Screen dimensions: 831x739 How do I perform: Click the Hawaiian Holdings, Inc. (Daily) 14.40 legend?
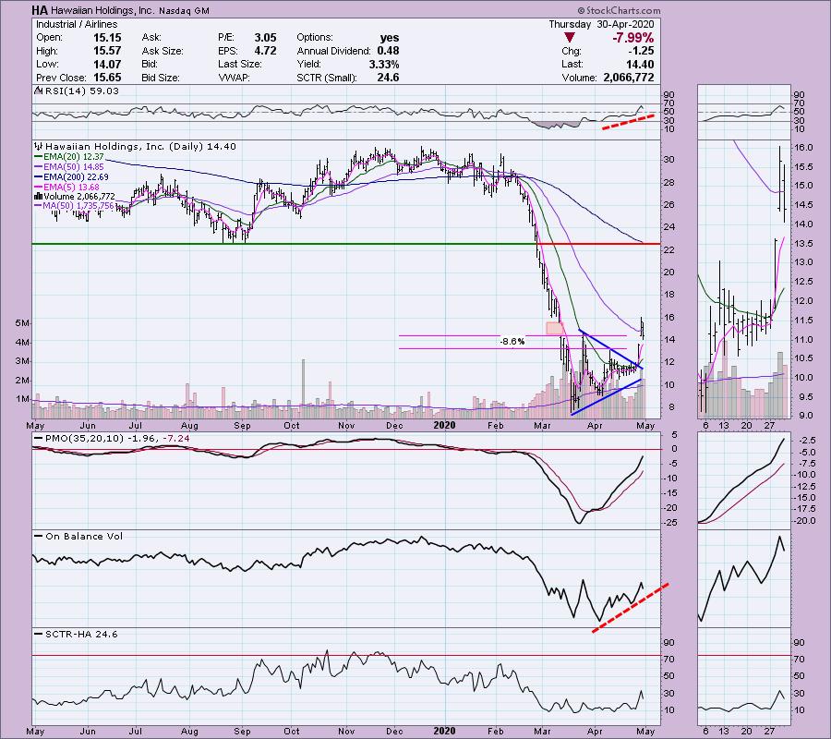click(140, 146)
